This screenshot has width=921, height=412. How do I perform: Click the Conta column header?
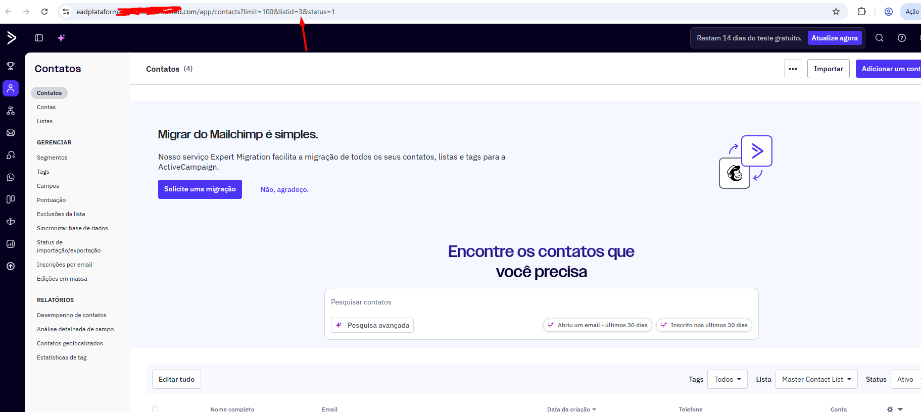point(839,409)
